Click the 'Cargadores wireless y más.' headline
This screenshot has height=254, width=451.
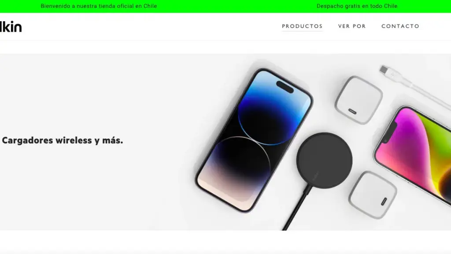pos(63,141)
